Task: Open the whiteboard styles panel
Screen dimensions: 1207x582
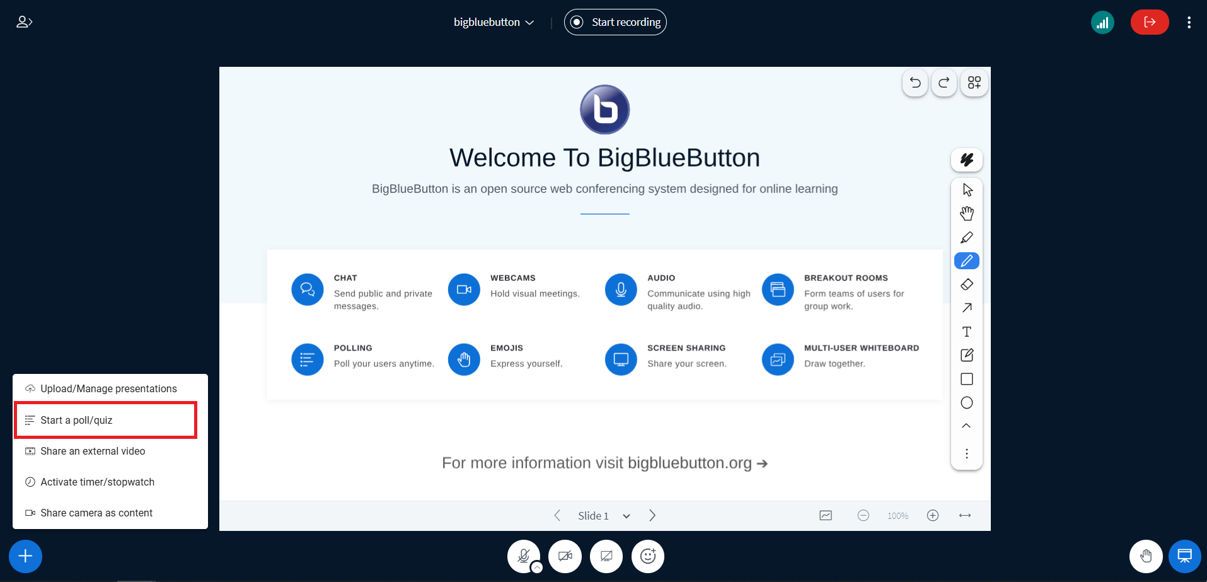Action: [x=967, y=160]
